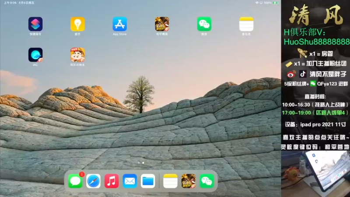
Task: Launch 和平精英 game from the home screen grid
Action: [162, 24]
